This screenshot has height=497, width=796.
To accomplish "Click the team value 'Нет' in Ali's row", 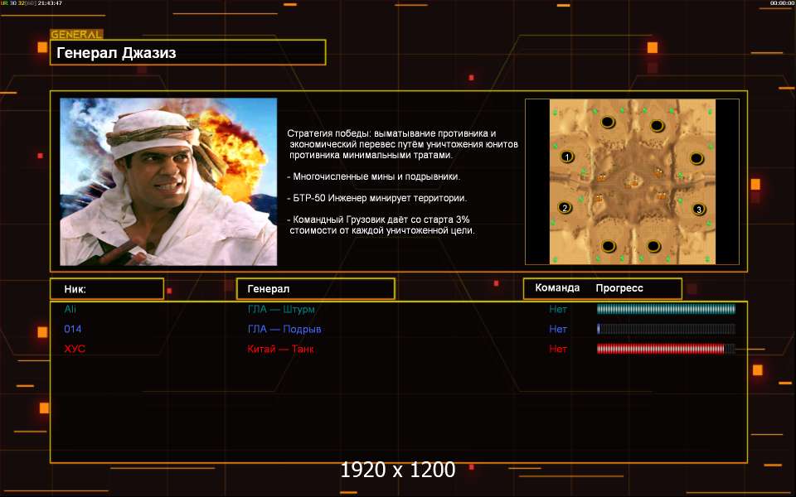I will tap(558, 309).
